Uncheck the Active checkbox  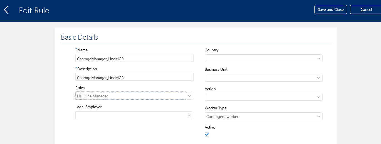pos(207,135)
